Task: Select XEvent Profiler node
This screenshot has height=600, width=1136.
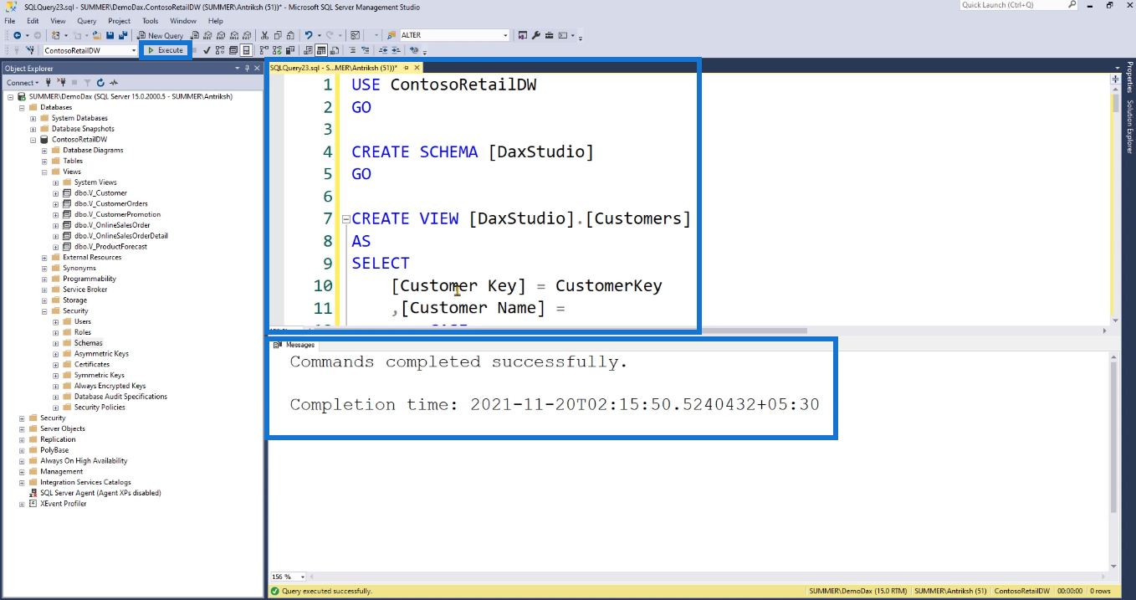Action: (63, 504)
